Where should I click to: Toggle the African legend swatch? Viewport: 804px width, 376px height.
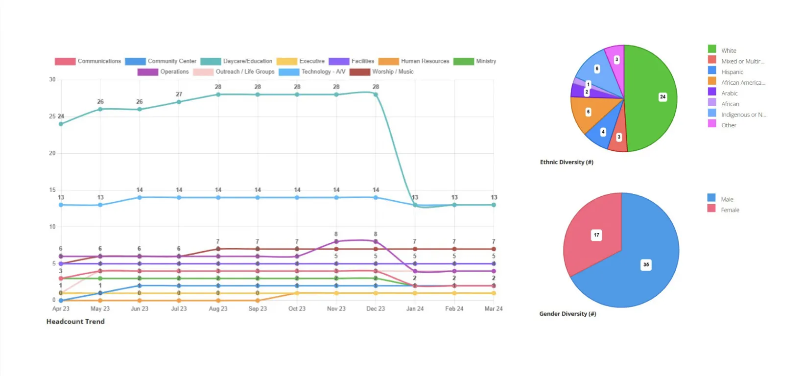coord(712,102)
